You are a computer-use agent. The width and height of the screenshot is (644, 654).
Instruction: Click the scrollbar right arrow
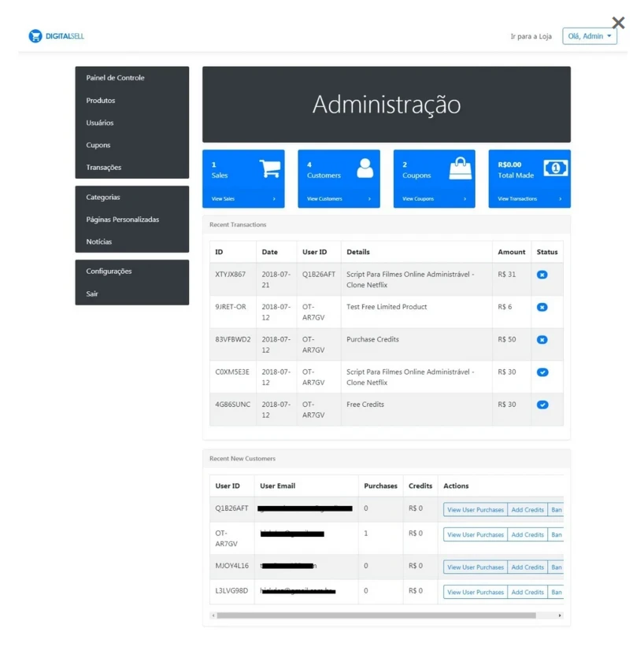(560, 616)
